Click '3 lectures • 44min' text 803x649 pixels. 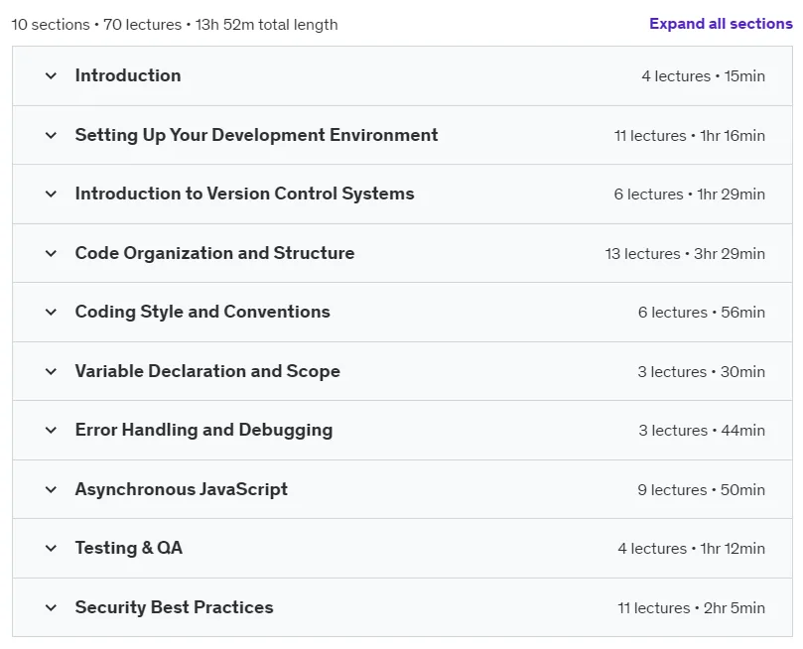(x=702, y=431)
